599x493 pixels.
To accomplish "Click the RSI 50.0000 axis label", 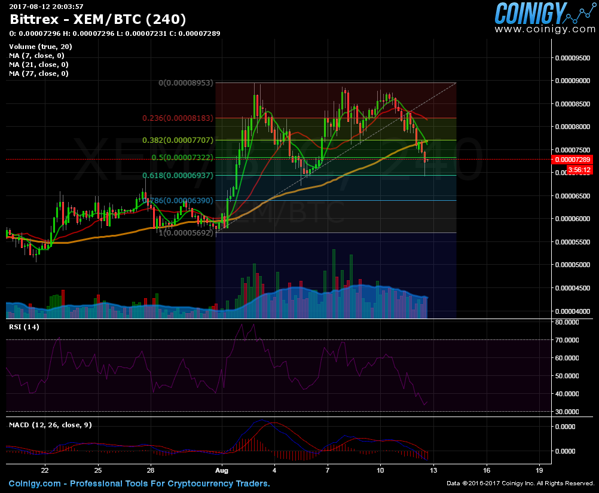I will click(567, 376).
